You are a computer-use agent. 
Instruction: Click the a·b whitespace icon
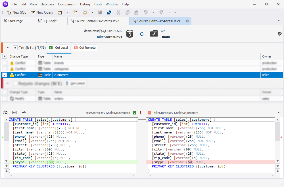pos(24,112)
